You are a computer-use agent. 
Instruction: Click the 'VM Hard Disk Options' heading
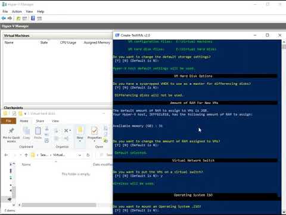click(x=193, y=76)
